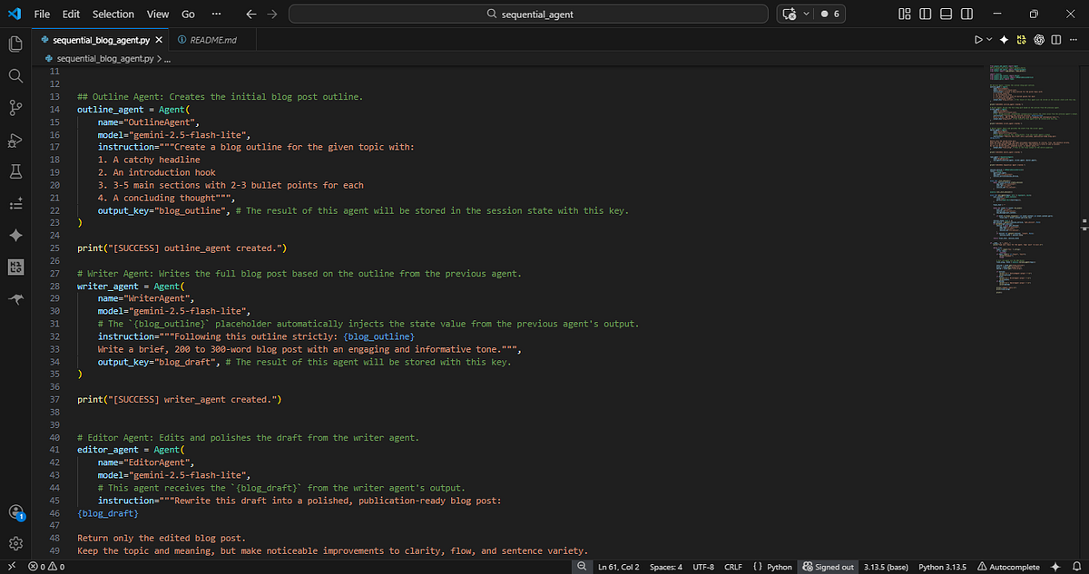Open the list-style icon view in activity bar
The image size is (1089, 574).
[x=15, y=204]
